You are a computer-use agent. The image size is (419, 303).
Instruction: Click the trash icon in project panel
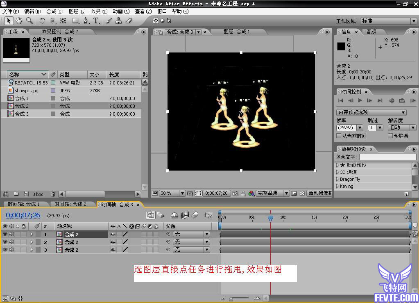[53, 194]
